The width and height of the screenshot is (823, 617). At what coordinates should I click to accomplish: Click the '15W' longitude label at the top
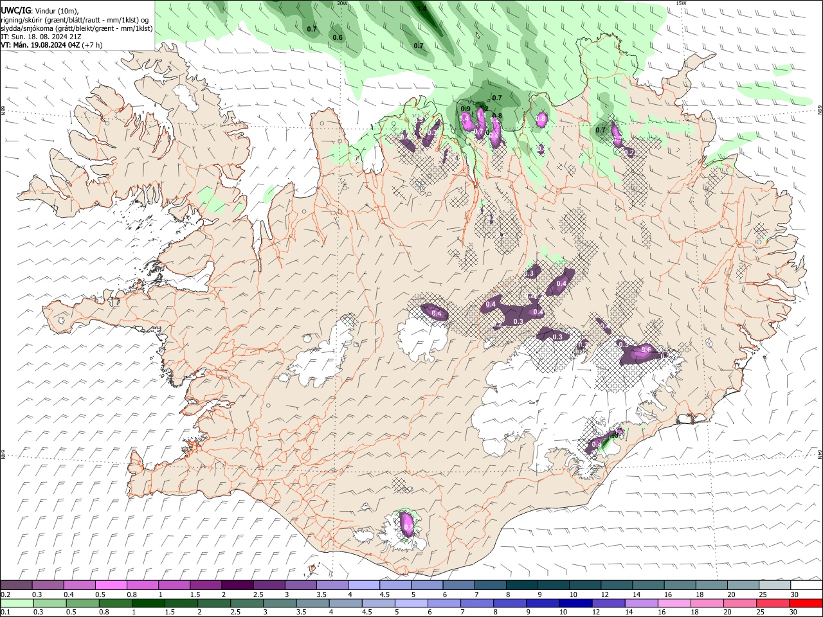pyautogui.click(x=680, y=3)
